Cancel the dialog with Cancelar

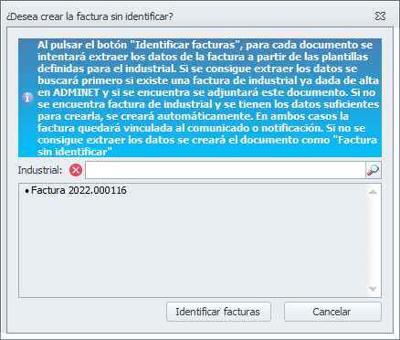332,312
